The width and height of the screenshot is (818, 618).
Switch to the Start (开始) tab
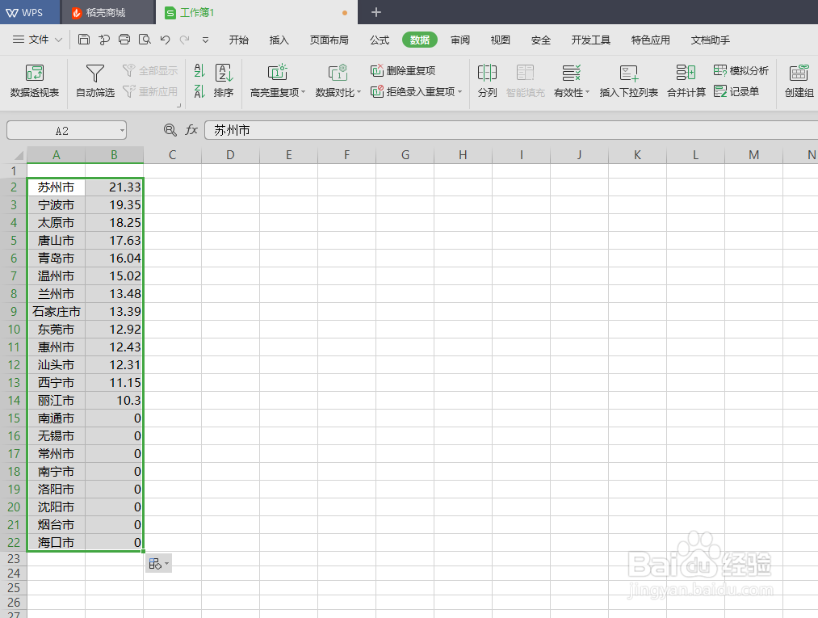[x=239, y=40]
